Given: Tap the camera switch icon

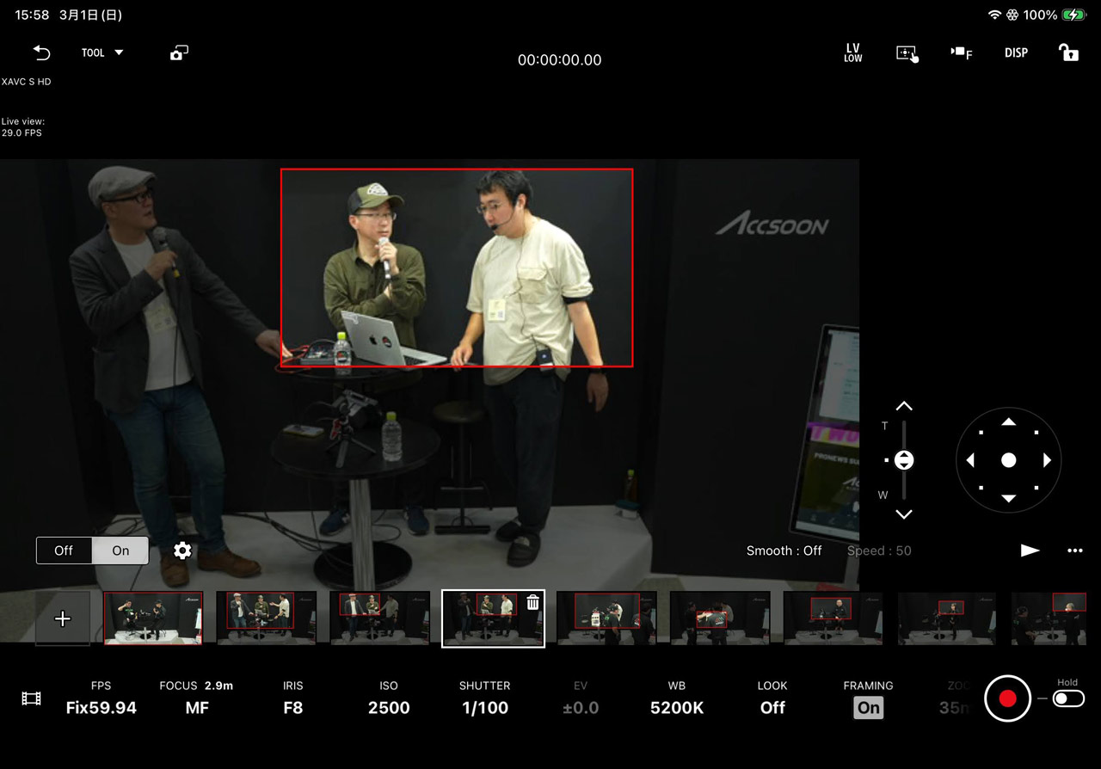Looking at the screenshot, I should [x=179, y=53].
